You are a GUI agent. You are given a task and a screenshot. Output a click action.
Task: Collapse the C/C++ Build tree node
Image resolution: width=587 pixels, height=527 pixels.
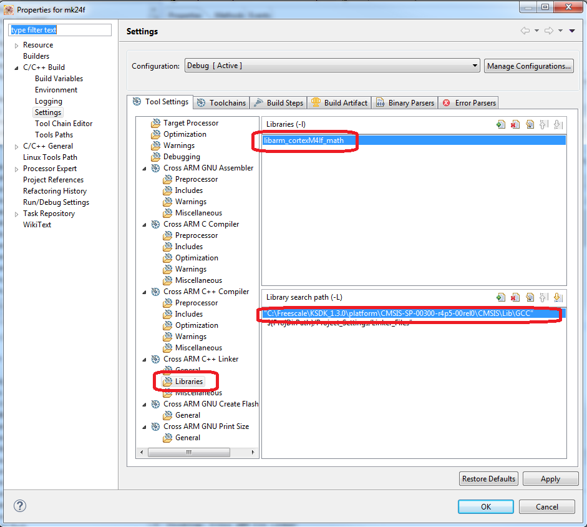click(16, 68)
